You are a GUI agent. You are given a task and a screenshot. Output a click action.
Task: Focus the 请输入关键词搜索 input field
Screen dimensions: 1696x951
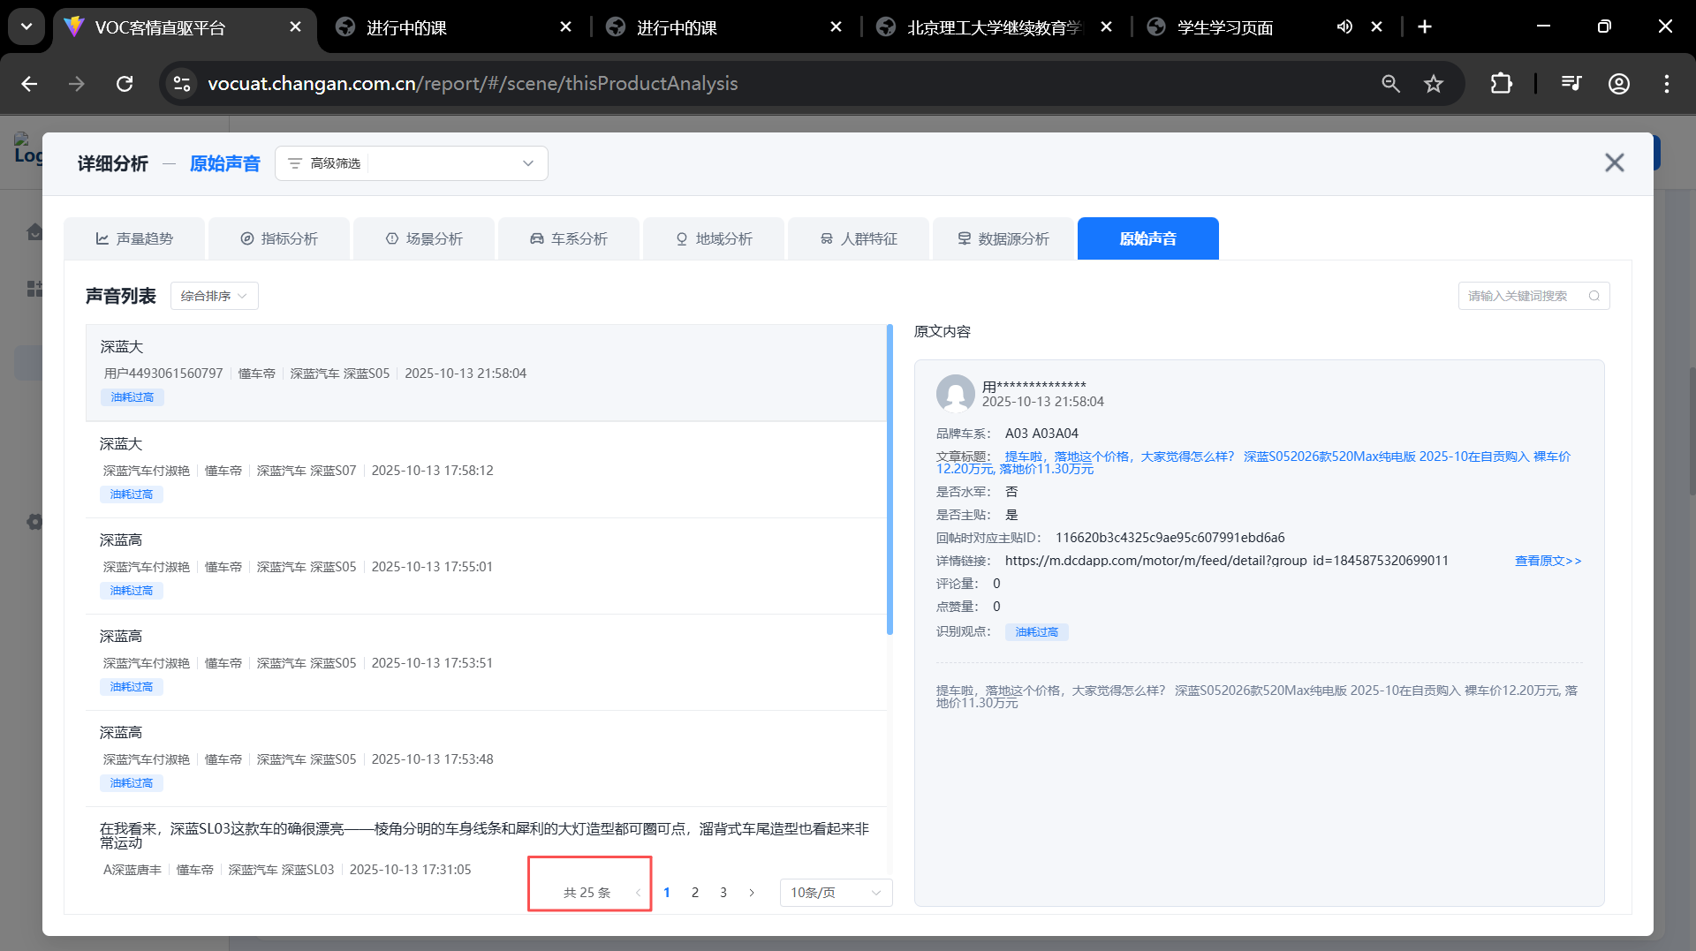coord(1523,296)
